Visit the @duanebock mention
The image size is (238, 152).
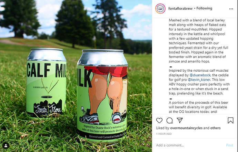200,75
